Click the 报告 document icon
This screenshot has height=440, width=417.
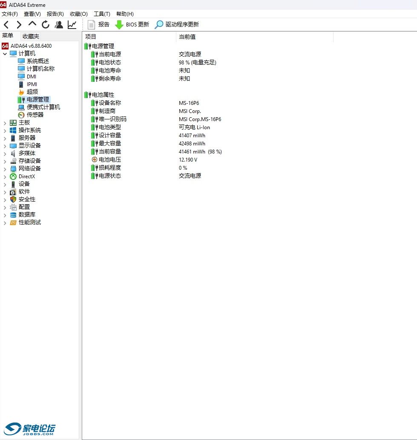tap(91, 25)
